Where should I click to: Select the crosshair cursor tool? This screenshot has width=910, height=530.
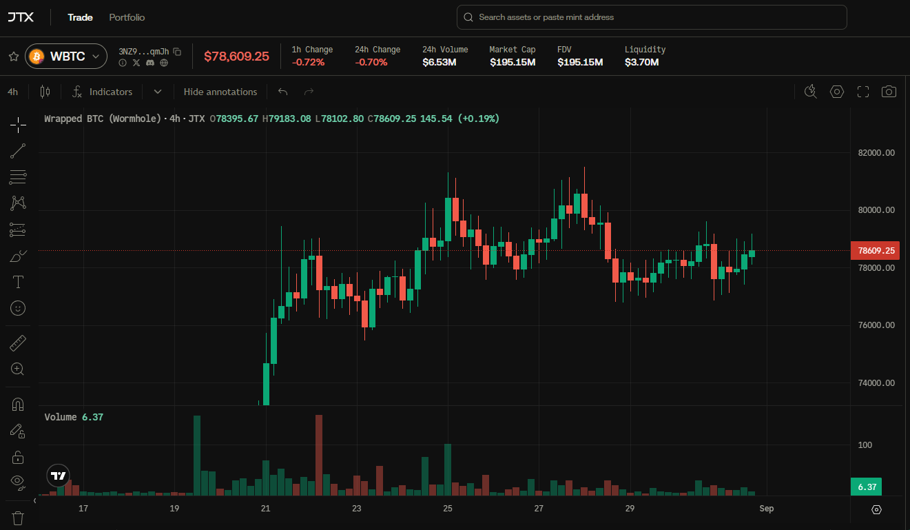point(18,124)
